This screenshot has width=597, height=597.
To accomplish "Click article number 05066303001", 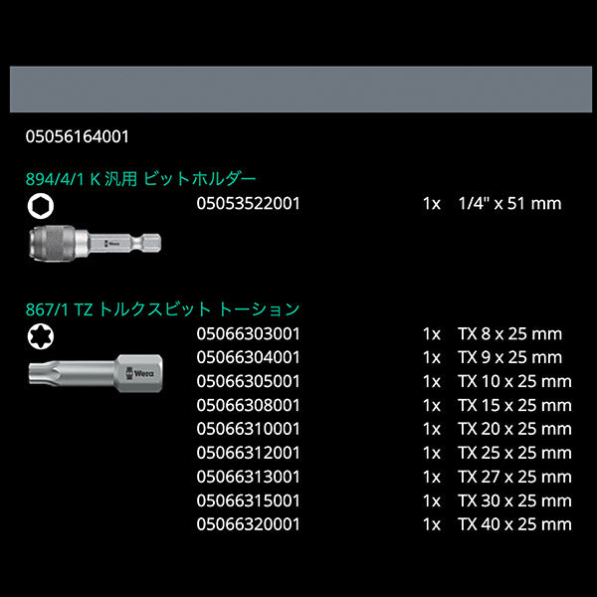I will point(248,334).
